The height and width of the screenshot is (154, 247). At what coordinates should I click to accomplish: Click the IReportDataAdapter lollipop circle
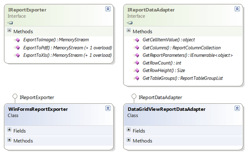(134, 96)
